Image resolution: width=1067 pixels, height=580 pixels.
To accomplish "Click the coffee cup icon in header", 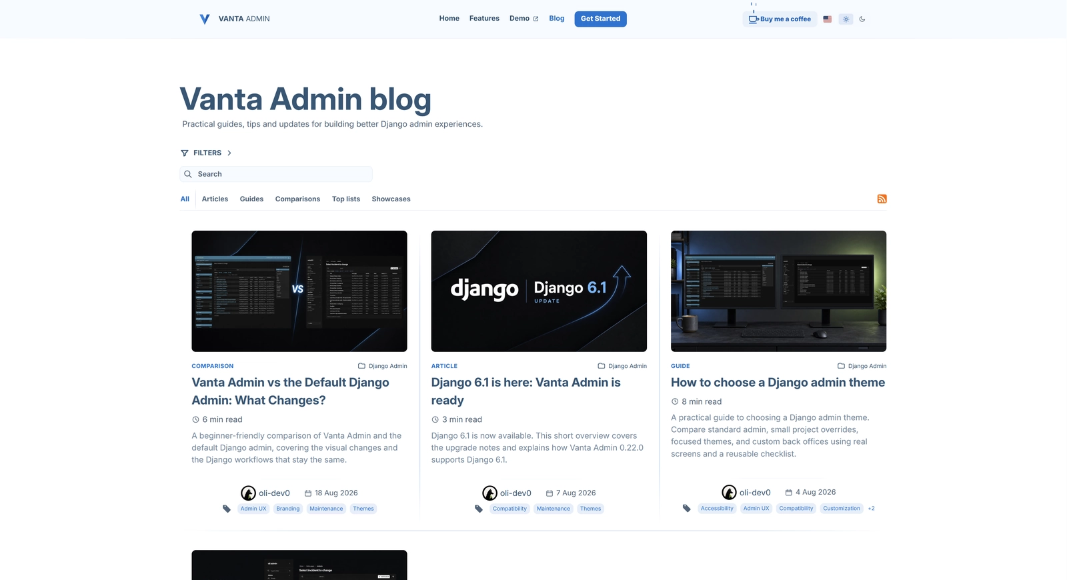I will point(753,19).
